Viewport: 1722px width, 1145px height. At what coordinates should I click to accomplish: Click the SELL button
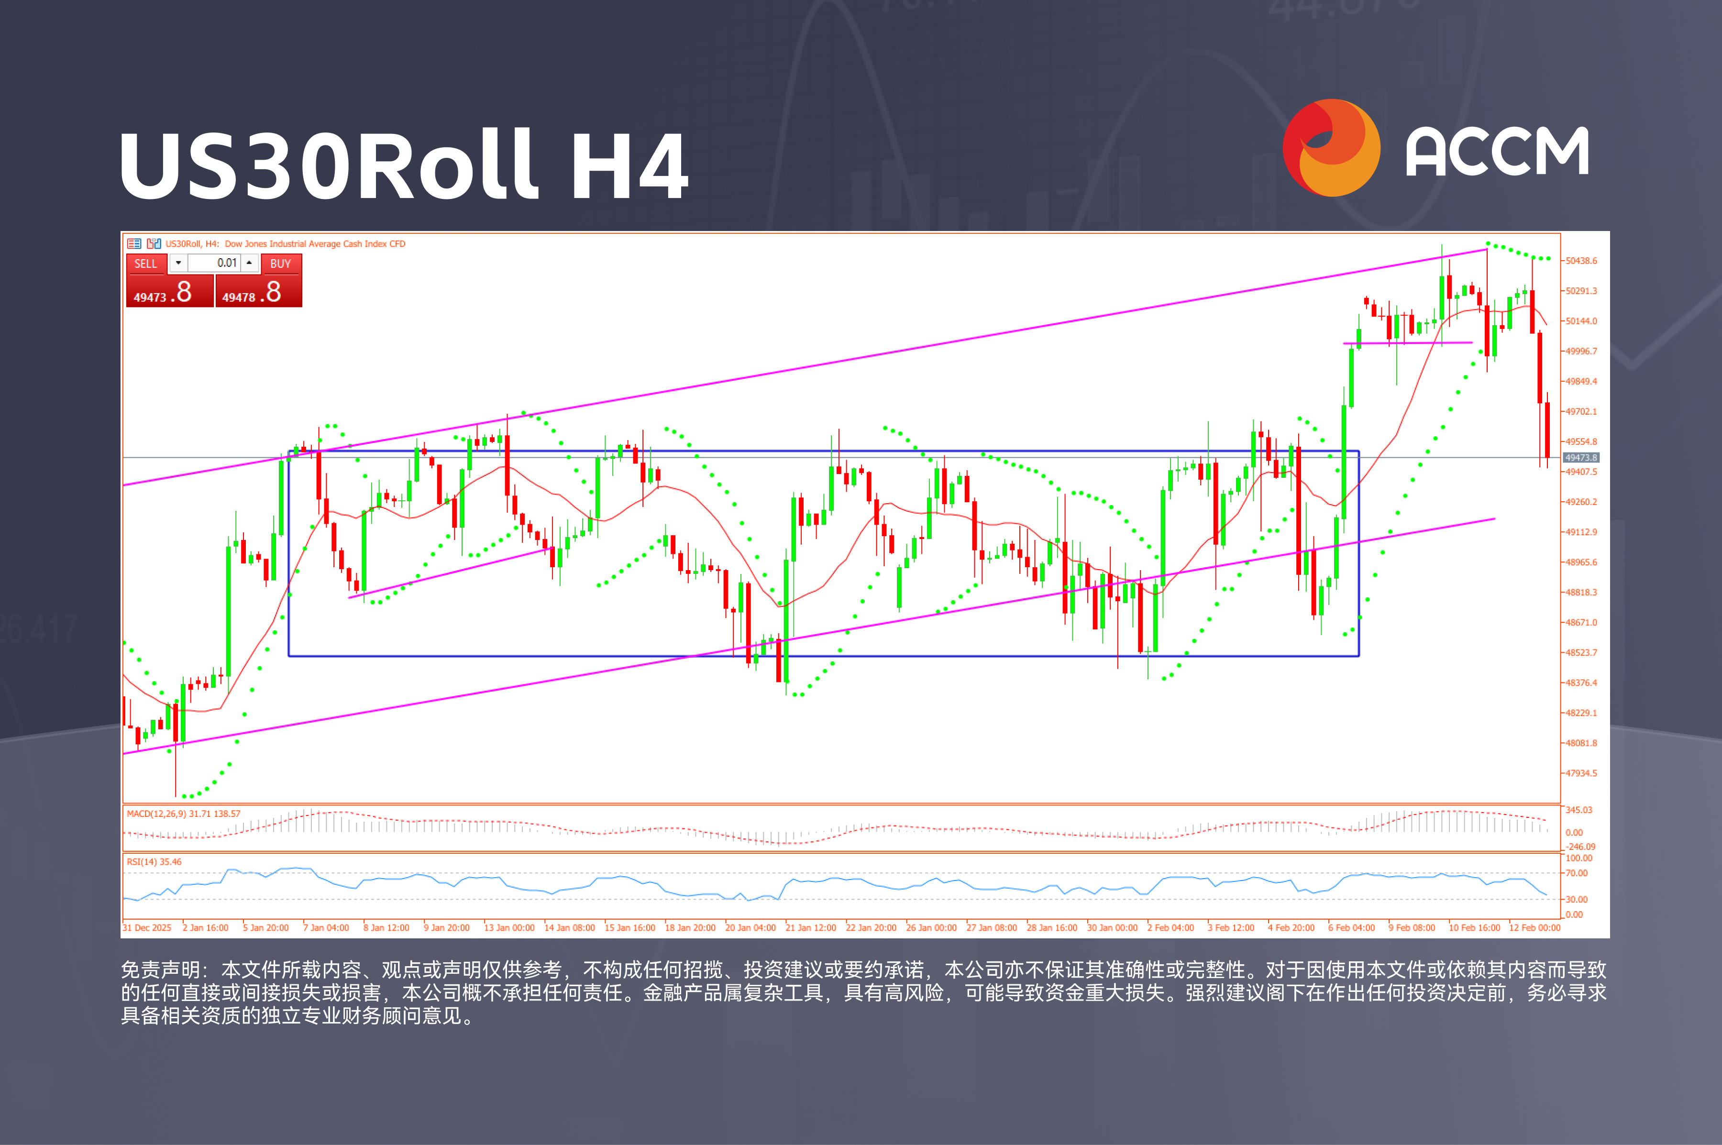(145, 264)
